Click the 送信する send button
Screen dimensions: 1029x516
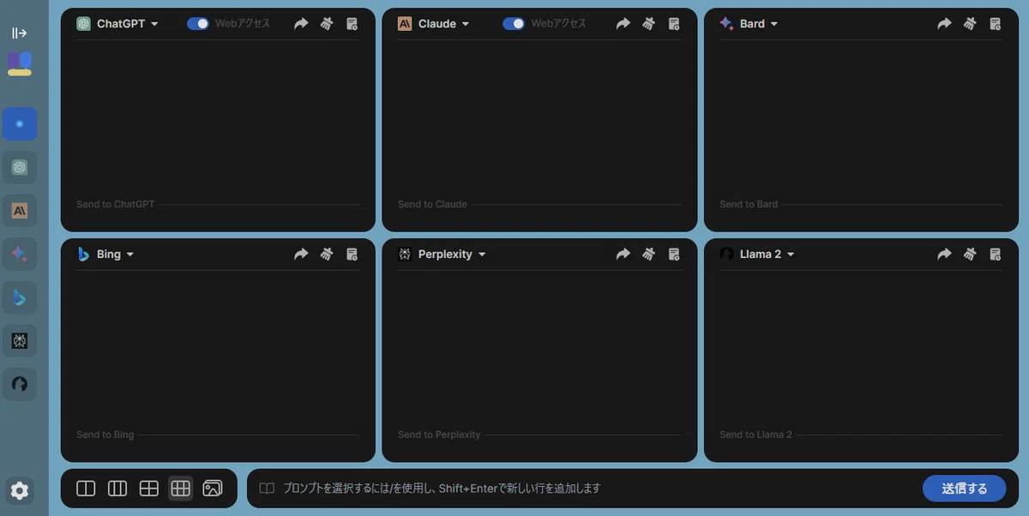965,489
